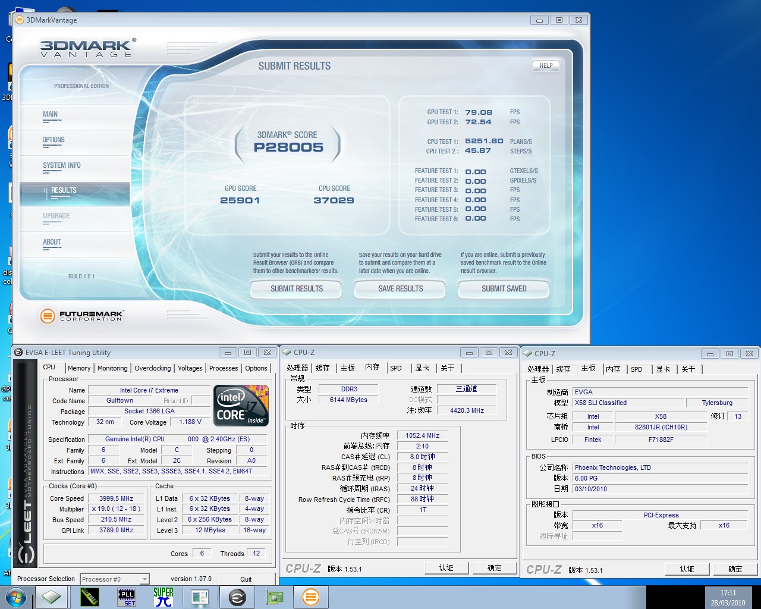Open the monitor window icon in taskbar
This screenshot has height=609, width=761.
(200, 597)
